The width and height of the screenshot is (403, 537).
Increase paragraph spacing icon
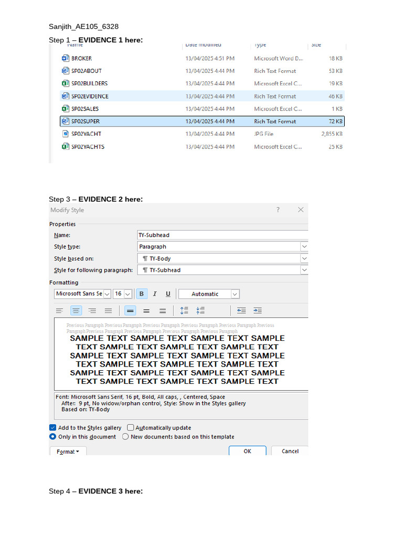[x=184, y=310]
